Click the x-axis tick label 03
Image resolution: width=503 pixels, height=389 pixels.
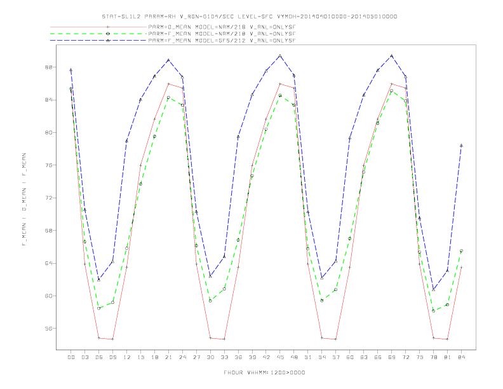pyautogui.click(x=84, y=357)
